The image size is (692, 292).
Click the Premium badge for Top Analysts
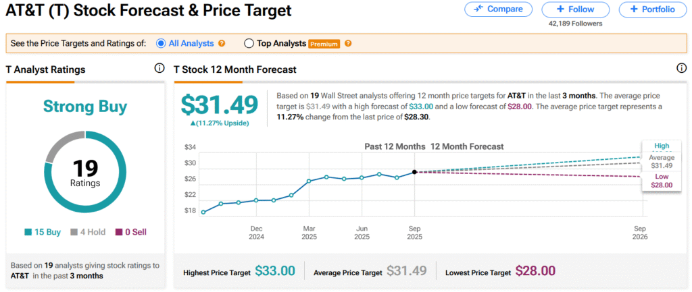coord(323,44)
